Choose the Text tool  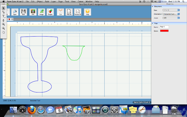pos(4,16)
